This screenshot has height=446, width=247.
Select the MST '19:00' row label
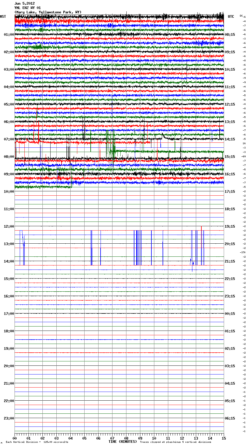point(9,349)
